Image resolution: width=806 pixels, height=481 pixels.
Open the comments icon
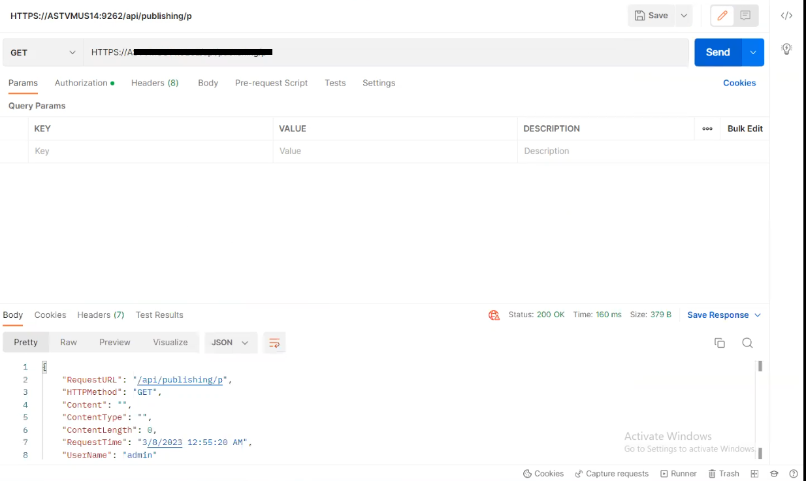[x=745, y=16]
